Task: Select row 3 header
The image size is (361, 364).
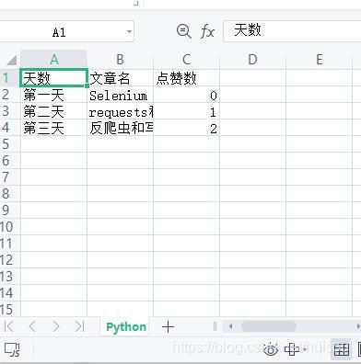Action: coord(10,111)
